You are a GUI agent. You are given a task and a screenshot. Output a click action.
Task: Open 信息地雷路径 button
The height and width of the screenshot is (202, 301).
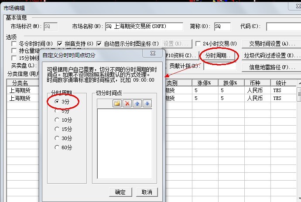[x=271, y=67]
